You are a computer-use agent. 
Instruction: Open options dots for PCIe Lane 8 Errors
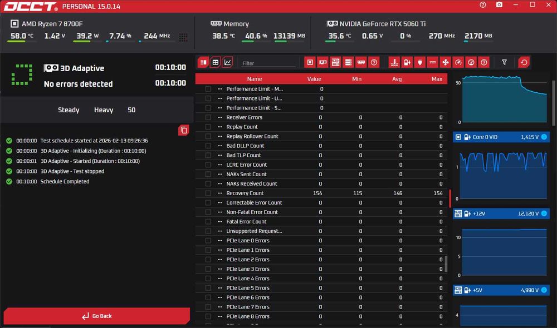point(219,316)
